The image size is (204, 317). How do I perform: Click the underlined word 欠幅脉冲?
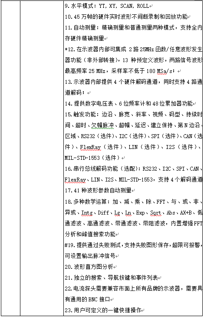click(102, 125)
